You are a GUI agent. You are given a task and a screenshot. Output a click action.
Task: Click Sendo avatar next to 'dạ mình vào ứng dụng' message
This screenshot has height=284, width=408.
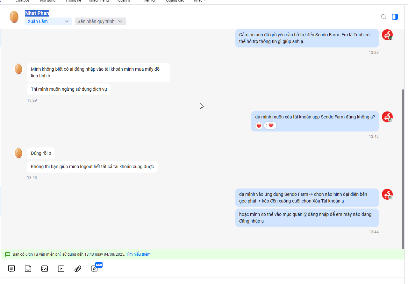[x=387, y=194]
